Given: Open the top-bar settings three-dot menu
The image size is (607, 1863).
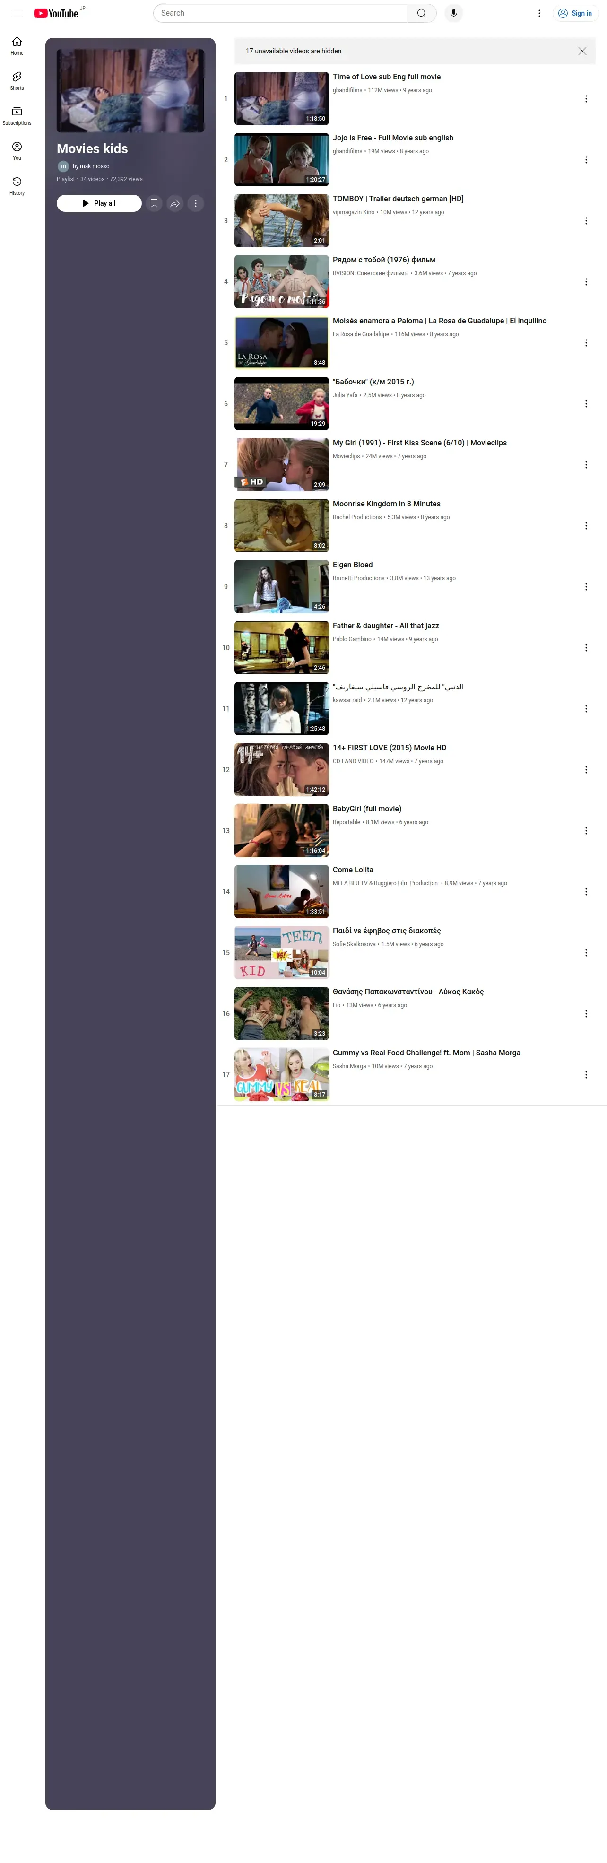Looking at the screenshot, I should [x=539, y=13].
